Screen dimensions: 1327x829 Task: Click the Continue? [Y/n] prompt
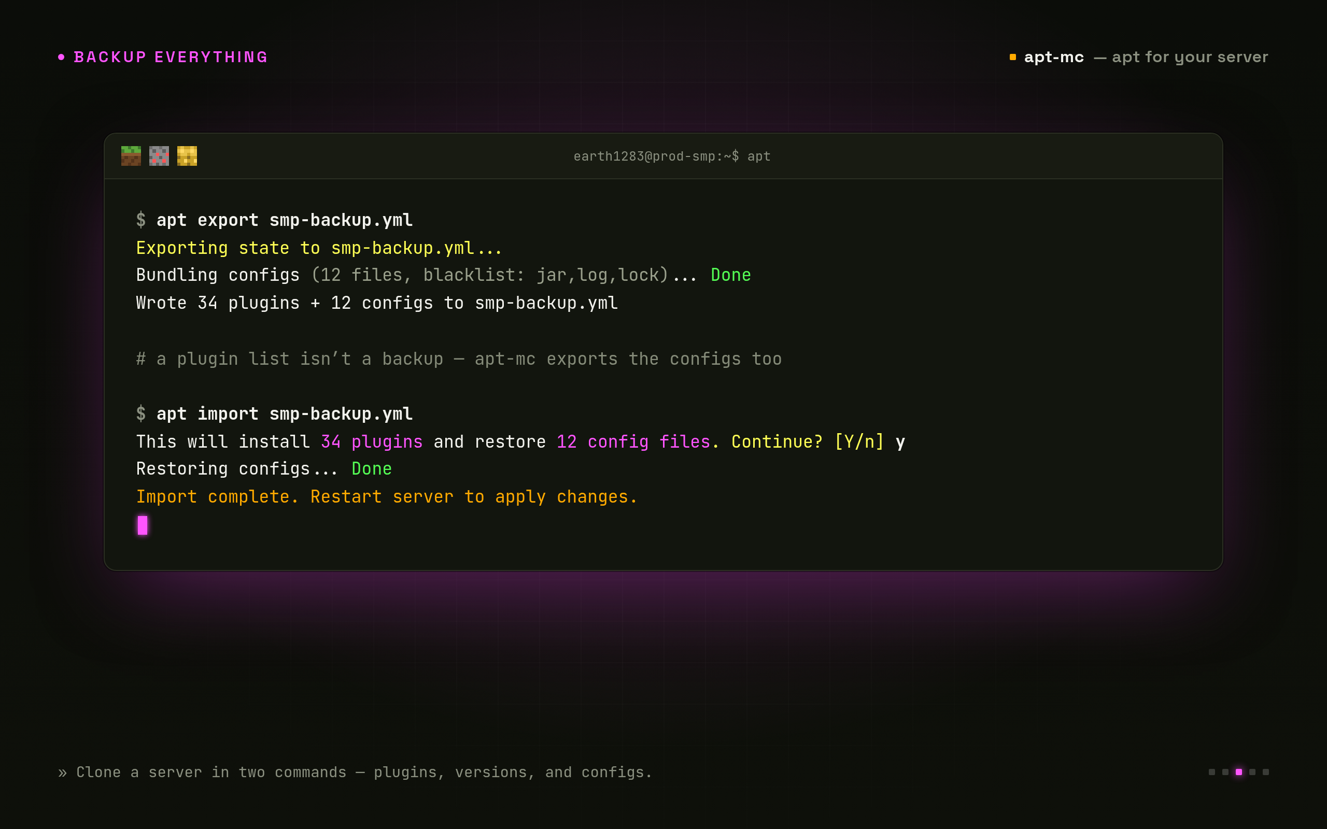coord(808,441)
